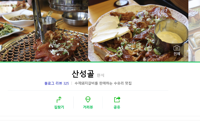Open the marinated pork ribs plate photo

[x=138, y=31]
